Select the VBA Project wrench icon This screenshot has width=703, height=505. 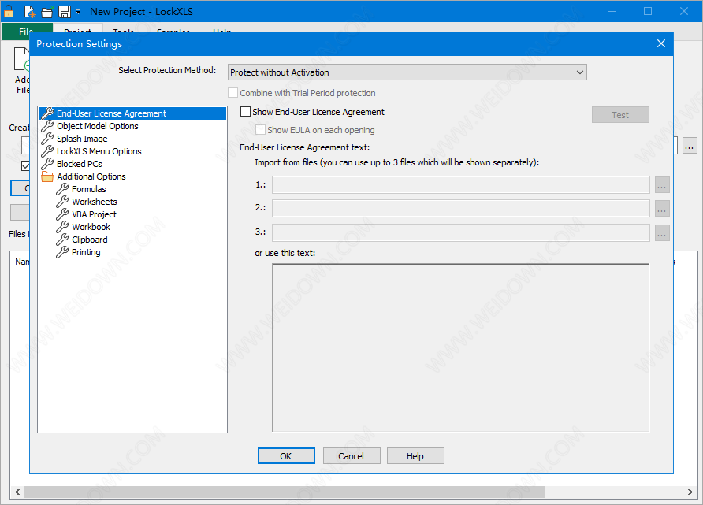coord(62,214)
